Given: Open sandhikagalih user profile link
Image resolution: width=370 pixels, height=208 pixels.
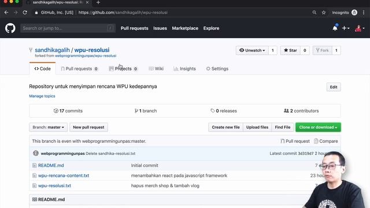Looking at the screenshot, I should tap(53, 50).
